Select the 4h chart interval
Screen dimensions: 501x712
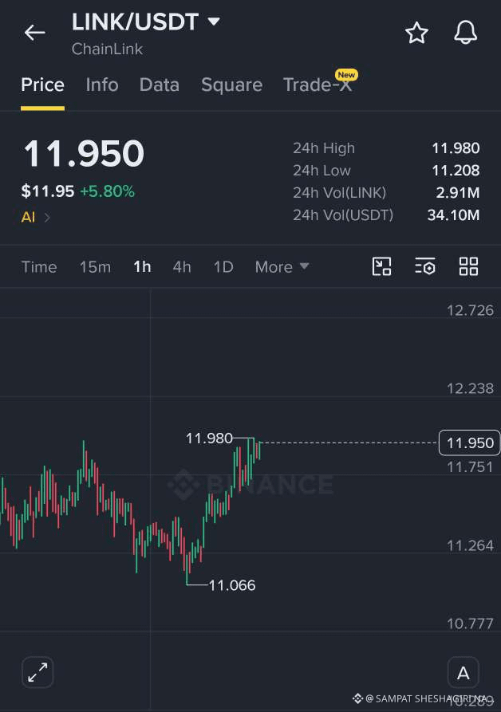point(182,267)
